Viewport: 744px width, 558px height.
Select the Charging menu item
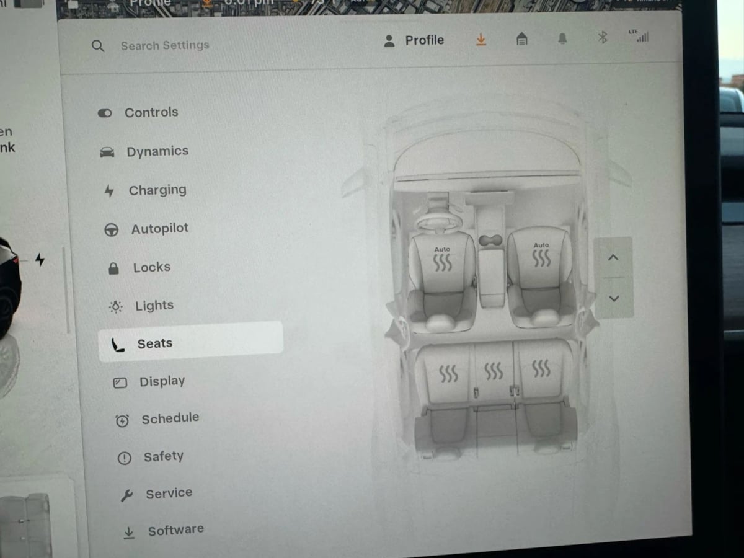pyautogui.click(x=157, y=190)
